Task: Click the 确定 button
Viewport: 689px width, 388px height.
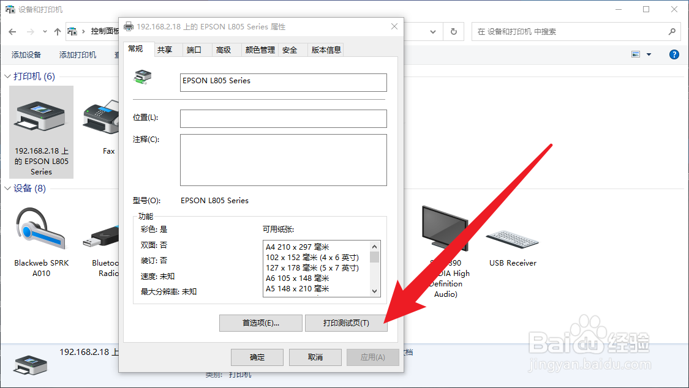Action: click(257, 357)
